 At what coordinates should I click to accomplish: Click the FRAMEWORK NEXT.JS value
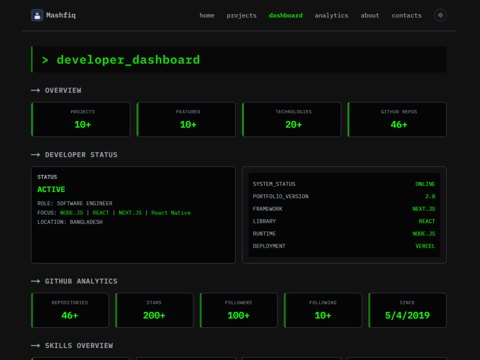coord(424,209)
